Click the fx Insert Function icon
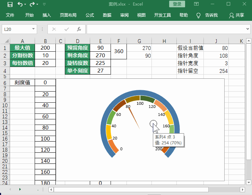 pyautogui.click(x=79, y=29)
